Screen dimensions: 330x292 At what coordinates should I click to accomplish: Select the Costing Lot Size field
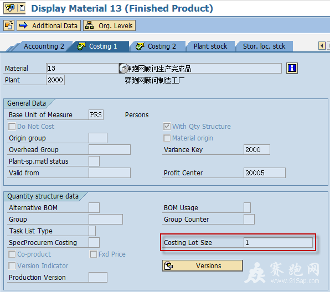(278, 243)
